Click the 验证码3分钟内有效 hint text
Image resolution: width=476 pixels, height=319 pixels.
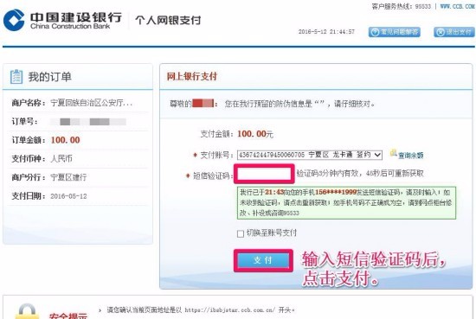pos(360,174)
